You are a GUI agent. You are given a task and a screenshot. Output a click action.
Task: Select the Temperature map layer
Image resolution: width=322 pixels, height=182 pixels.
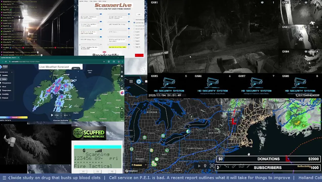pos(6,90)
